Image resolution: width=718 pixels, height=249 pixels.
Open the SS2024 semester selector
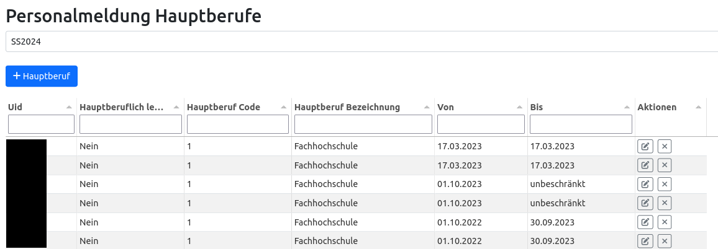coord(360,41)
